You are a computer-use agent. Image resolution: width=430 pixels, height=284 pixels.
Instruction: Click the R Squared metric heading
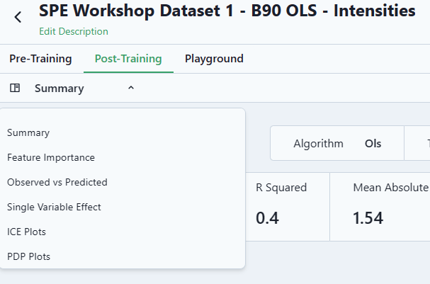tap(281, 188)
